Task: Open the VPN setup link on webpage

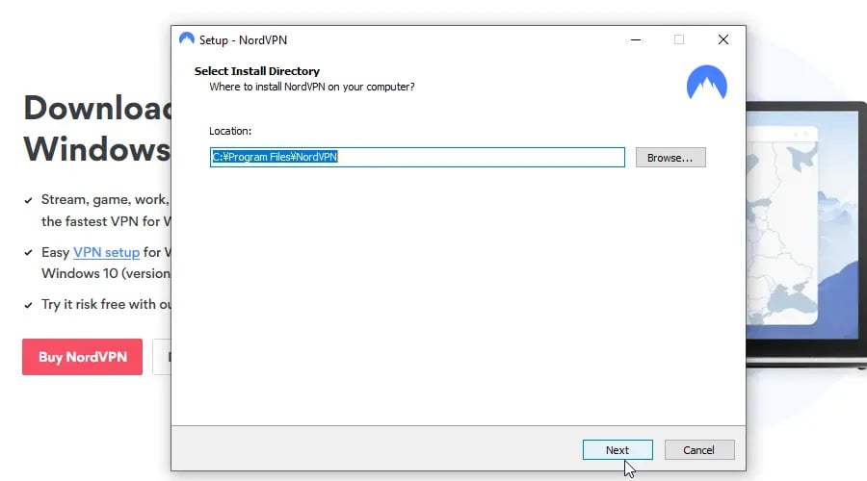Action: [x=106, y=252]
